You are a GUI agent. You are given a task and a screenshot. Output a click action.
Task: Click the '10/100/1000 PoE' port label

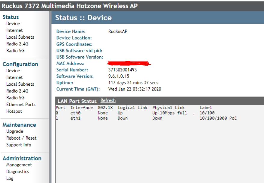coord(218,118)
